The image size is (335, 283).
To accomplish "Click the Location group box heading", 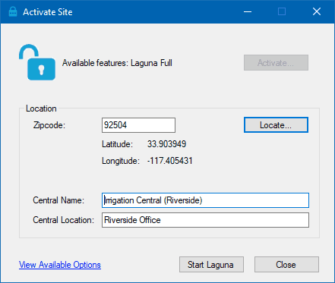I will pos(41,108).
